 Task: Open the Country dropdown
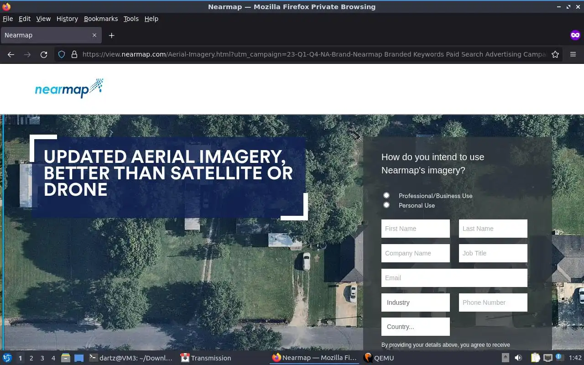(x=416, y=327)
